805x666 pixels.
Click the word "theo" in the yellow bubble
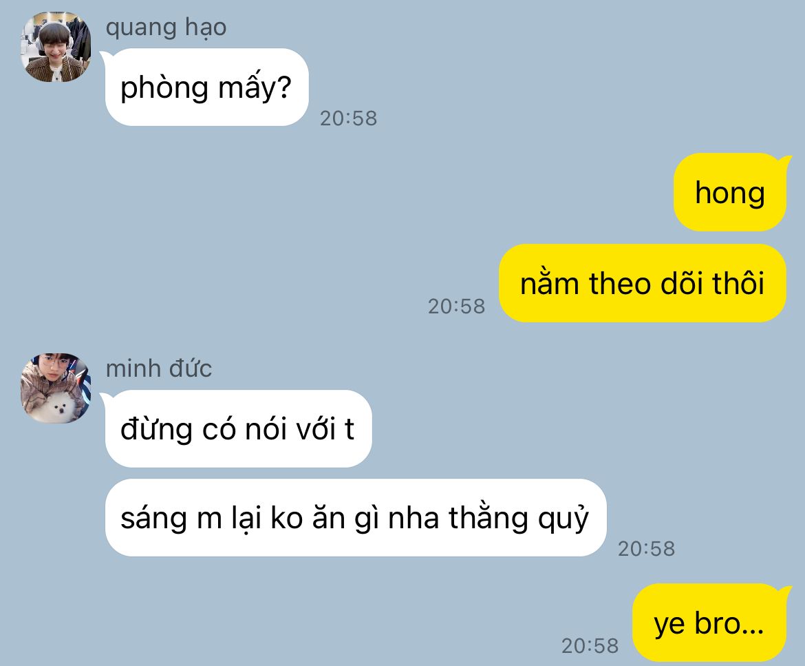click(620, 284)
